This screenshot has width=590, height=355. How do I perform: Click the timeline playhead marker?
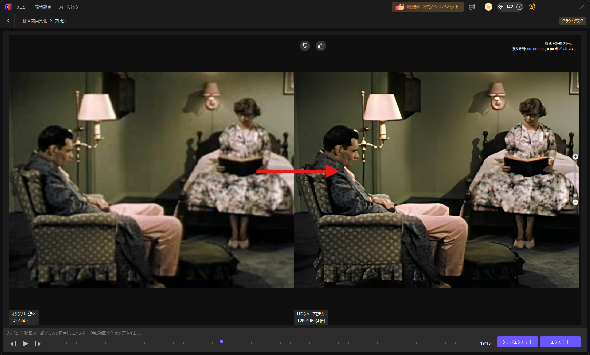[x=222, y=342]
